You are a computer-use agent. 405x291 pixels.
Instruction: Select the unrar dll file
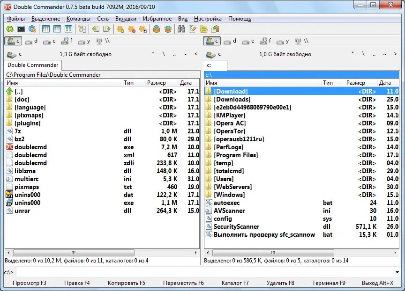[x=102, y=211]
